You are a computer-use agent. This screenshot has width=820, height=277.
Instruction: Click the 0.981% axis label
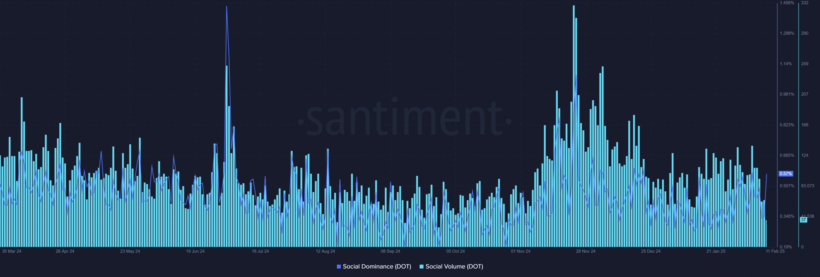tap(787, 94)
